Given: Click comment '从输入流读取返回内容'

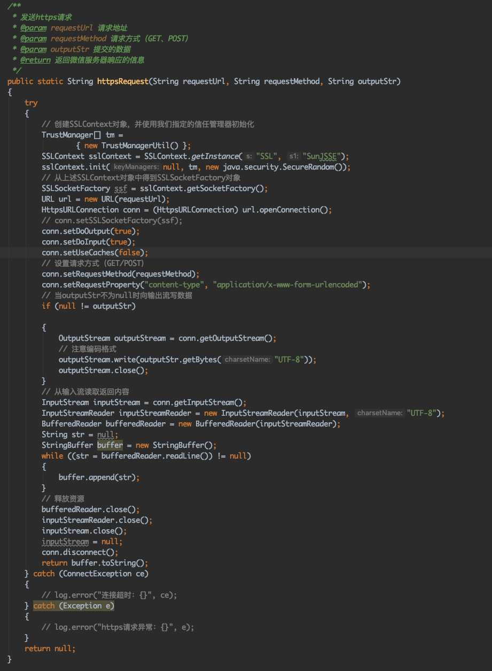Looking at the screenshot, I should tap(85, 392).
